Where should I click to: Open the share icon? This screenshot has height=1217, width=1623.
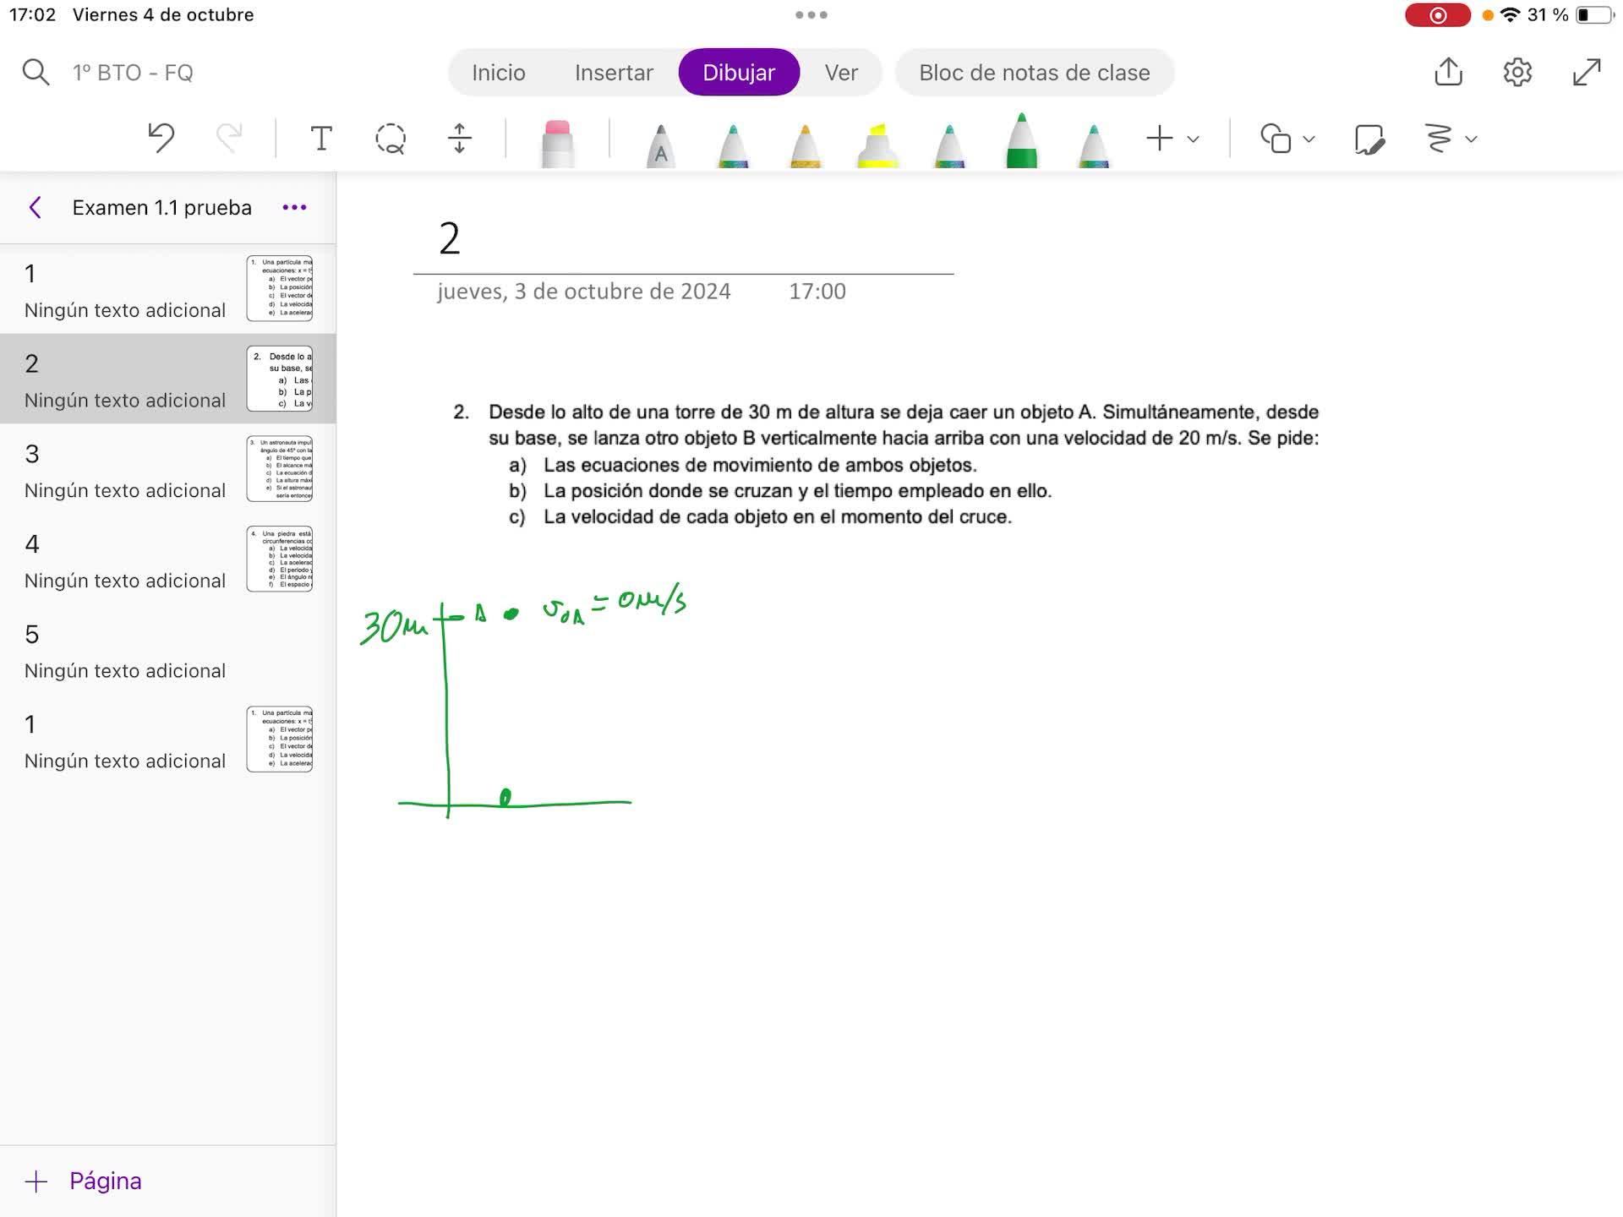pos(1448,72)
